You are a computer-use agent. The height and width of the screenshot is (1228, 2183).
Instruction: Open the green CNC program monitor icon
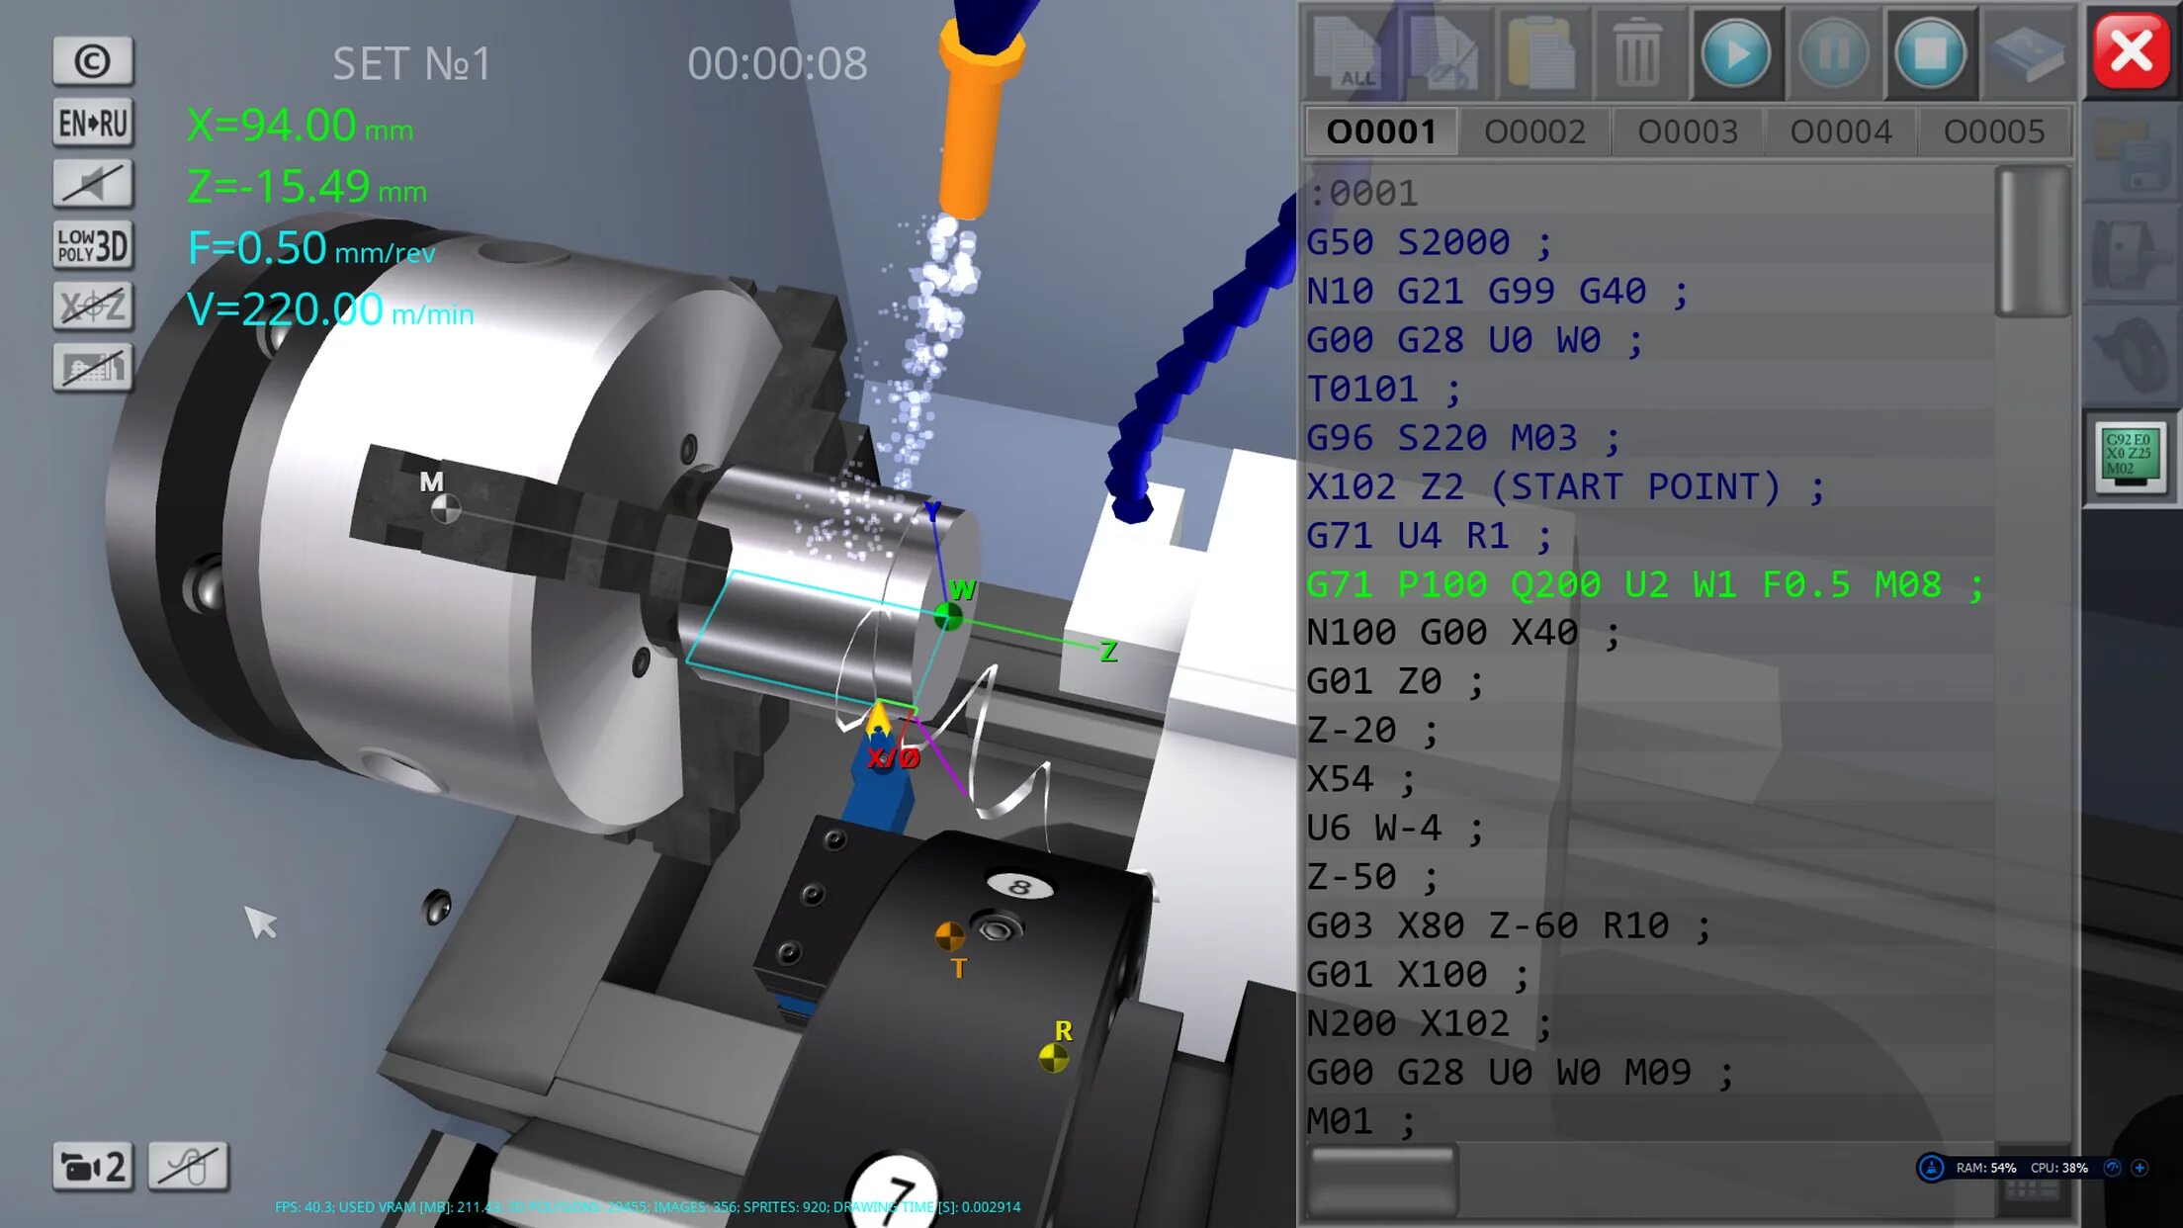point(2130,456)
